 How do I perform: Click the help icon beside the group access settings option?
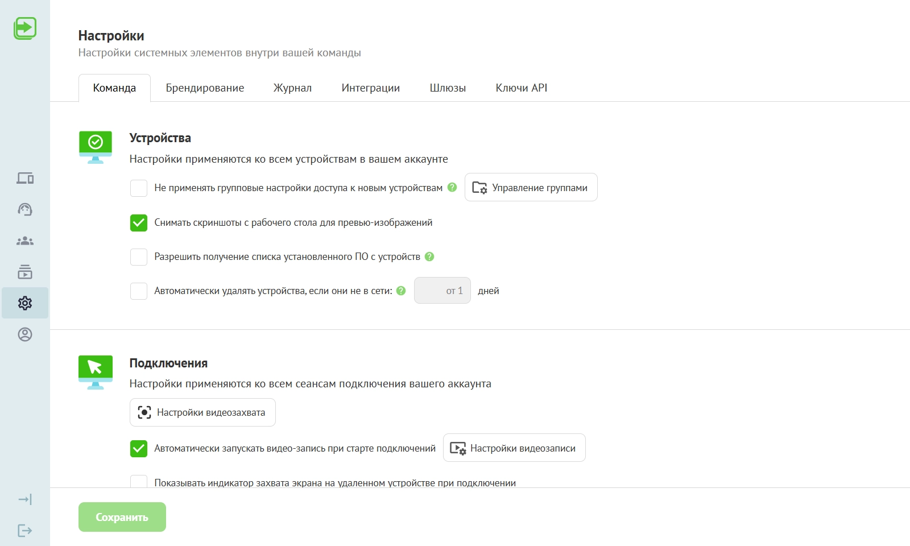(x=452, y=187)
